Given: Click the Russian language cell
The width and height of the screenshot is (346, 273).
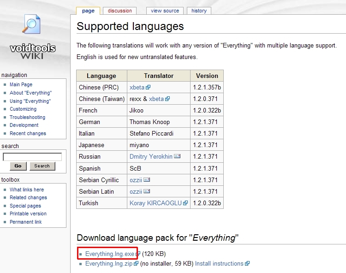Looking at the screenshot, I should (x=102, y=157).
